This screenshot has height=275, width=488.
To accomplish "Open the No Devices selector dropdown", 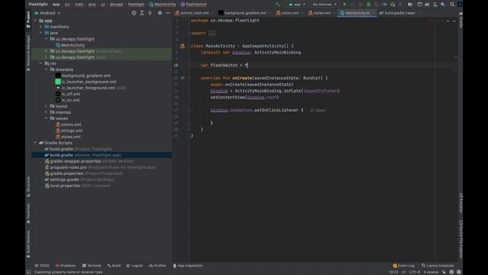I will click(x=325, y=5).
